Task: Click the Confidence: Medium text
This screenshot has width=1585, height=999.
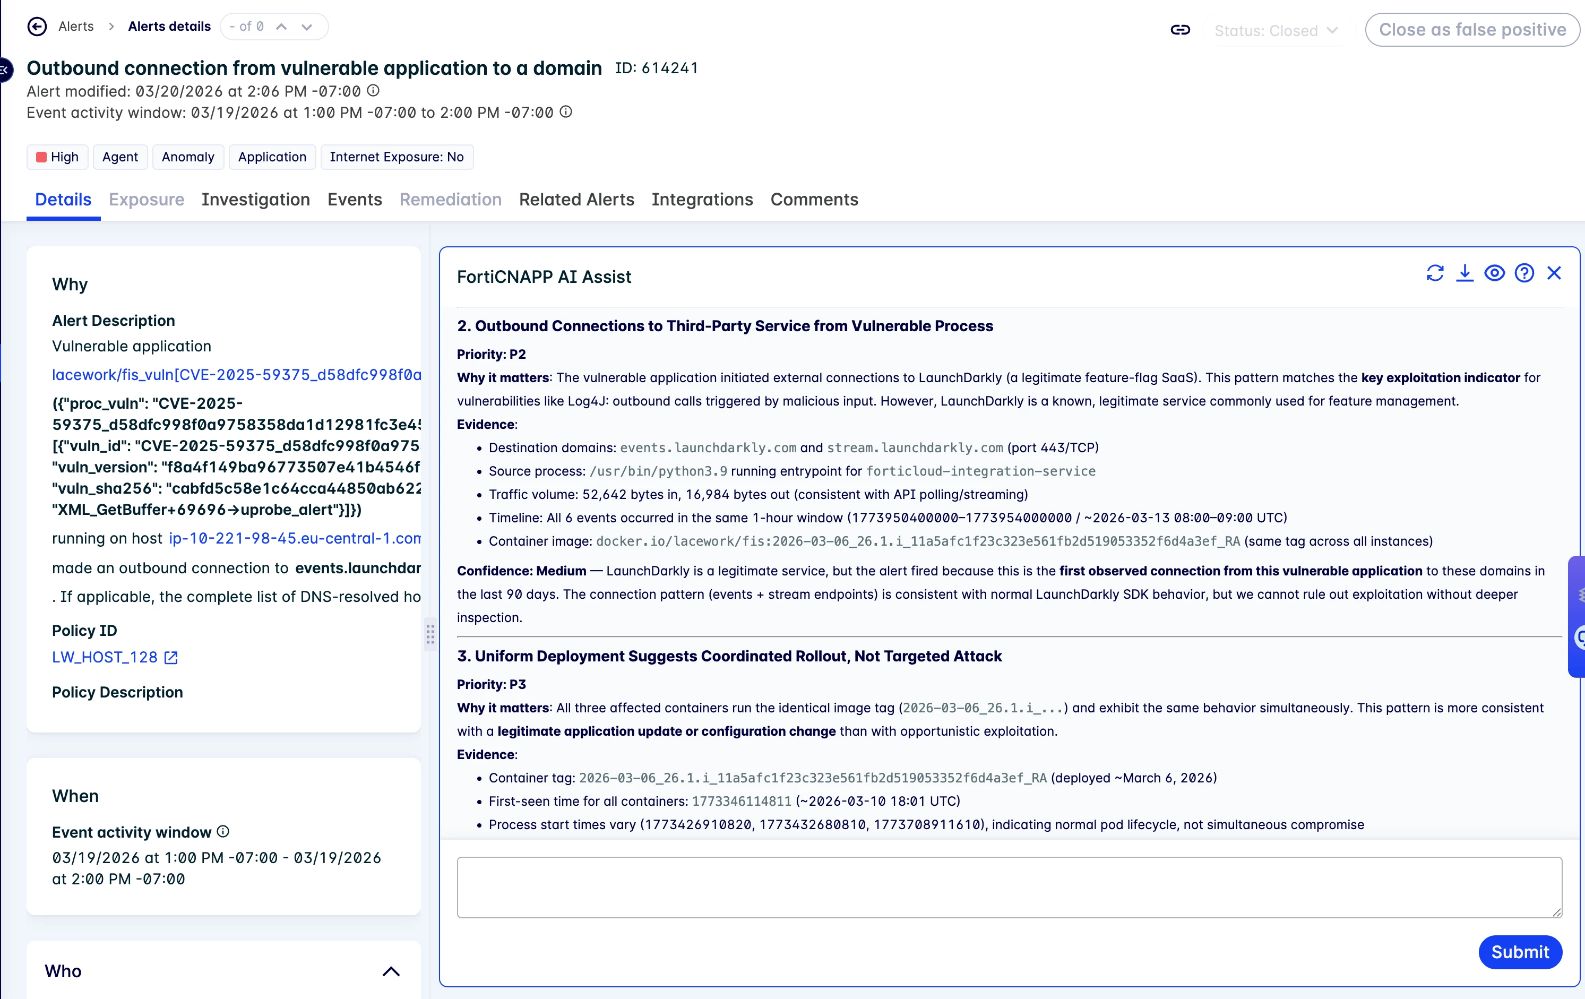Action: point(521,571)
